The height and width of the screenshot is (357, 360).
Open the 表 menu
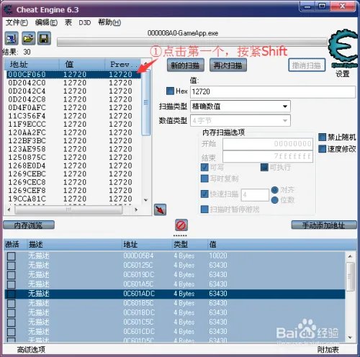click(68, 22)
